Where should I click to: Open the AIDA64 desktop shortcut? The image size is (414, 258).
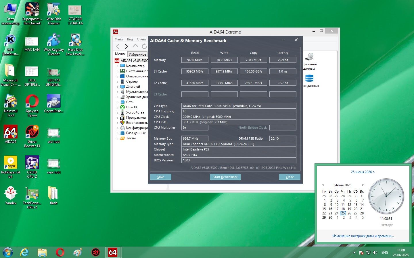pos(10,134)
